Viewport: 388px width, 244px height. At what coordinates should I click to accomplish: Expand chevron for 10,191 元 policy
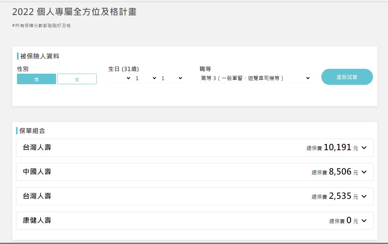click(364, 148)
